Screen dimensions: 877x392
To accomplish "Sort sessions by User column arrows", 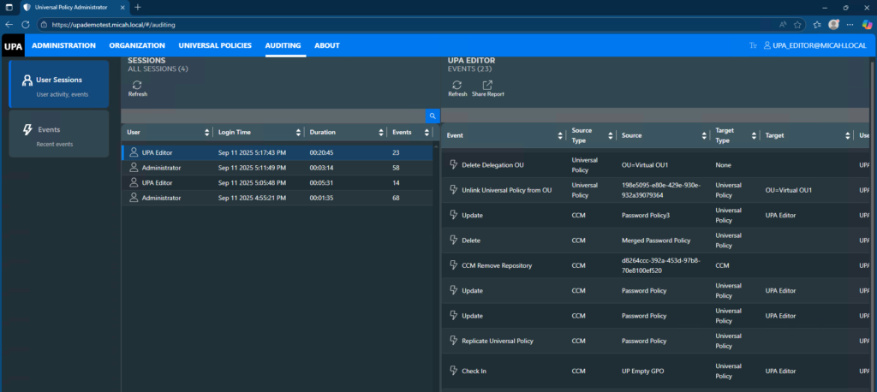I will click(206, 133).
